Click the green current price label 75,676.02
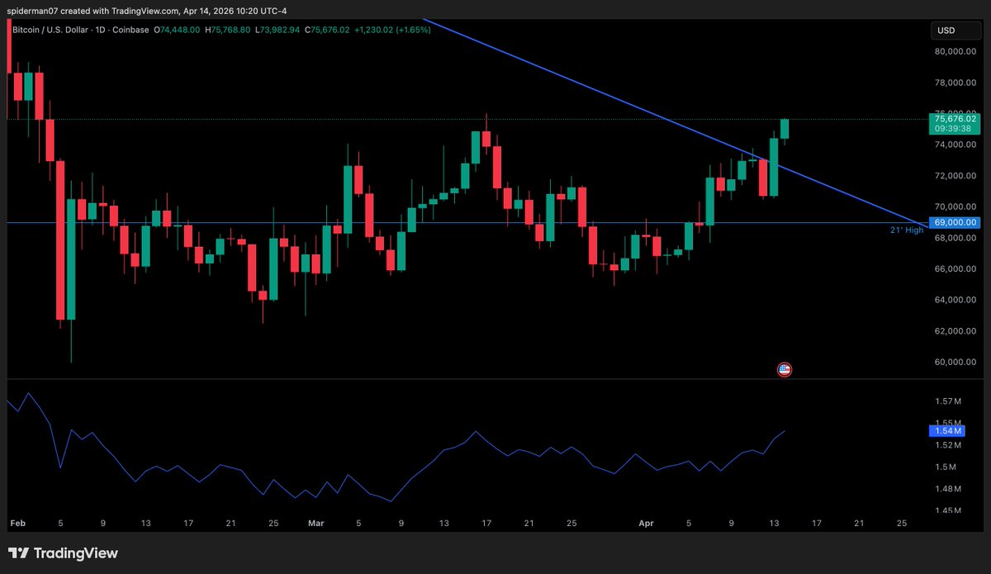 tap(953, 119)
